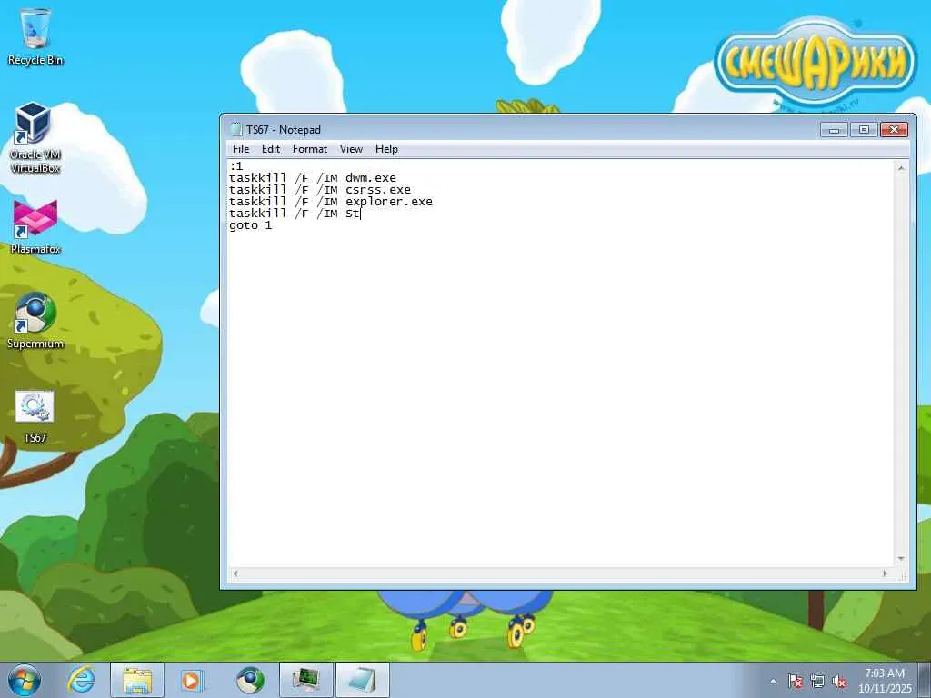Image resolution: width=931 pixels, height=698 pixels.
Task: Launch Internet Explorer from the taskbar
Action: point(81,680)
